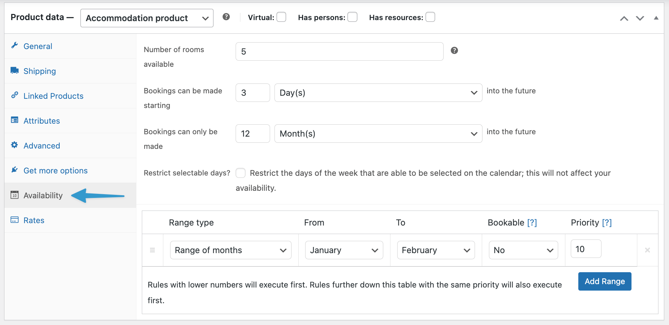Click the help icon next to Number of rooms
This screenshot has height=325, width=669.
pos(454,50)
